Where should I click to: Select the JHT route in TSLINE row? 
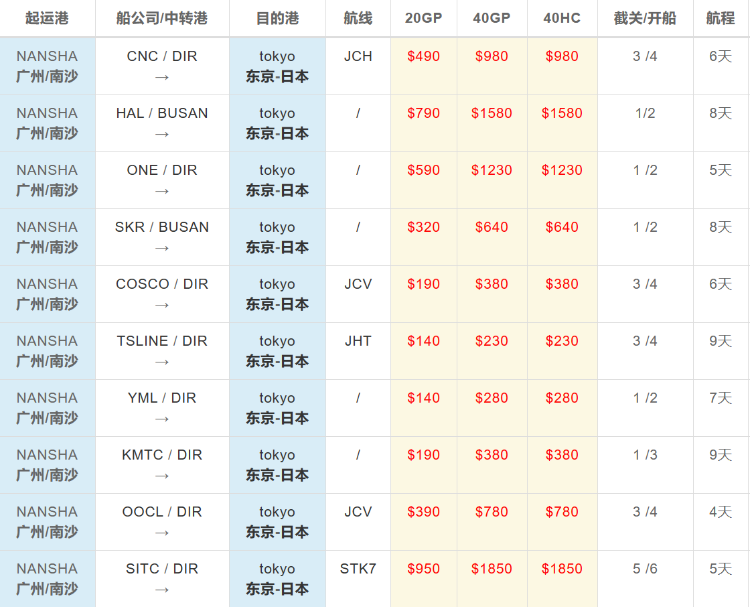click(x=358, y=341)
